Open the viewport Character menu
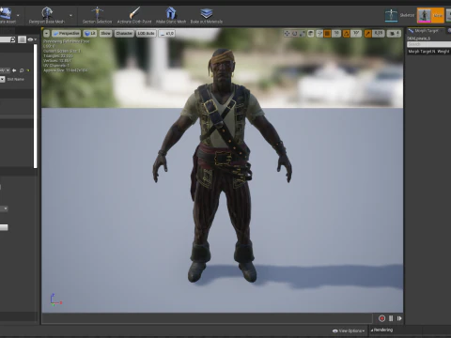The width and height of the screenshot is (451, 338). 124,33
